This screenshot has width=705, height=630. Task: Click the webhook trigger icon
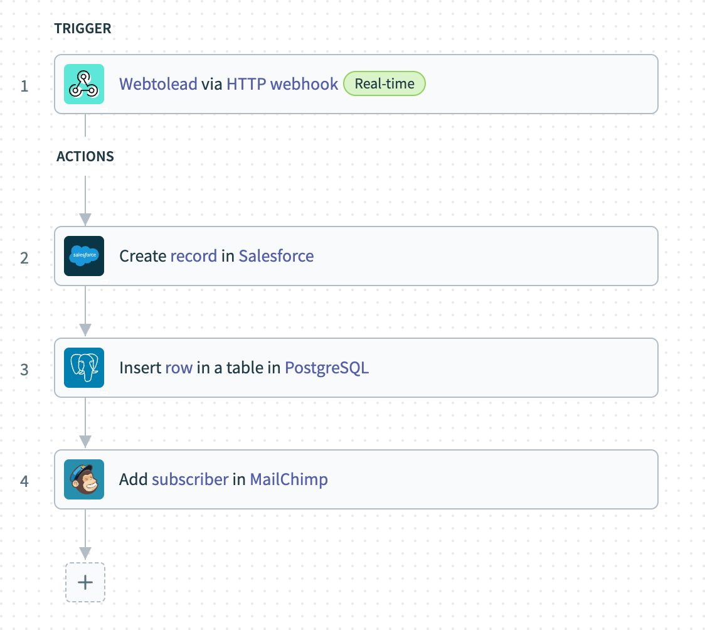pos(84,84)
